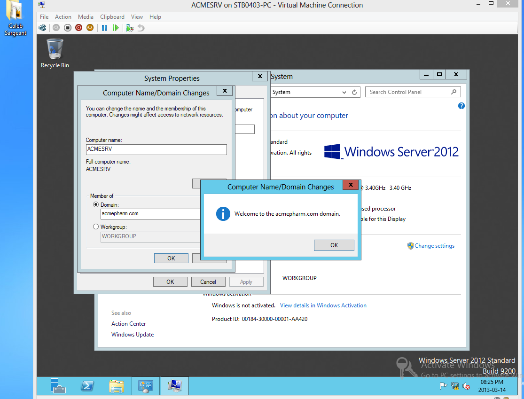
Task: Select the Recycle Bin desktop icon
Action: [55, 54]
